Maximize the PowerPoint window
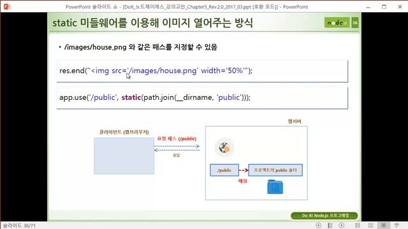408x229 pixels. (x=384, y=7)
